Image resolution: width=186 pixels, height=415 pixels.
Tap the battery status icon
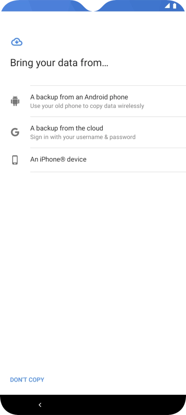click(x=174, y=6)
